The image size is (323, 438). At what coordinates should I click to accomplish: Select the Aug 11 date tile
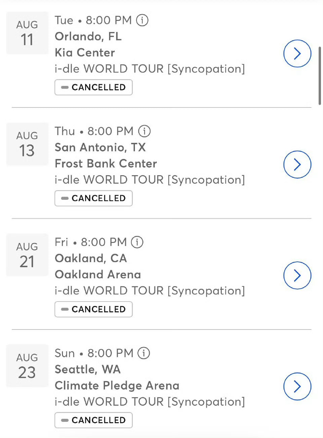(x=27, y=33)
